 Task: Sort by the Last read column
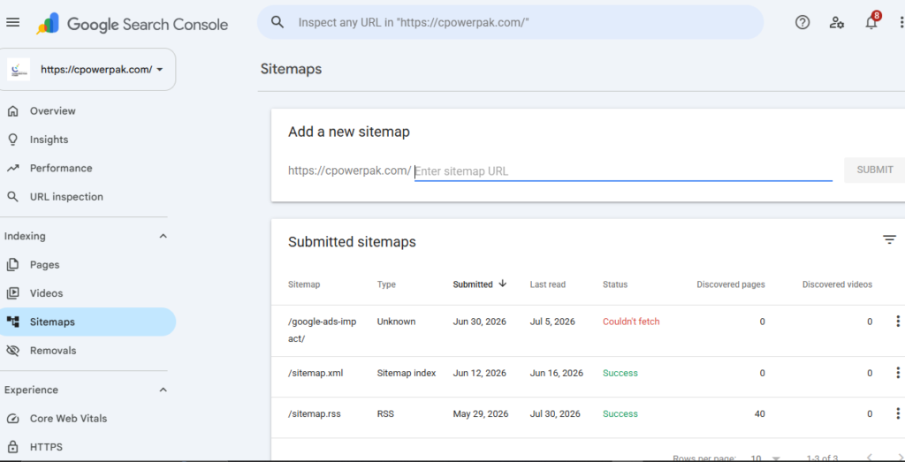(548, 284)
